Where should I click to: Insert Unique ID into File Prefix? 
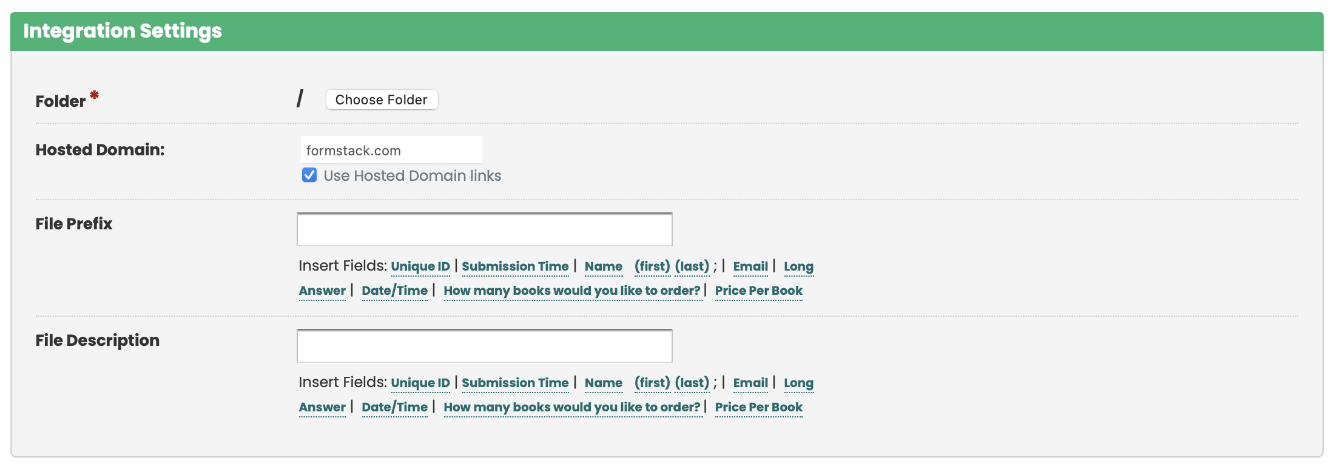pos(420,266)
